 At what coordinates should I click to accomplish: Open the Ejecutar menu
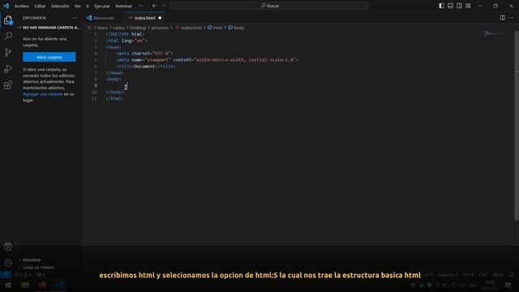coord(102,6)
